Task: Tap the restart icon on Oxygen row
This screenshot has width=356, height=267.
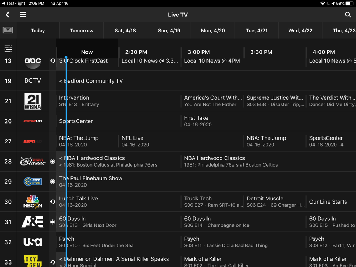Action: point(52,262)
